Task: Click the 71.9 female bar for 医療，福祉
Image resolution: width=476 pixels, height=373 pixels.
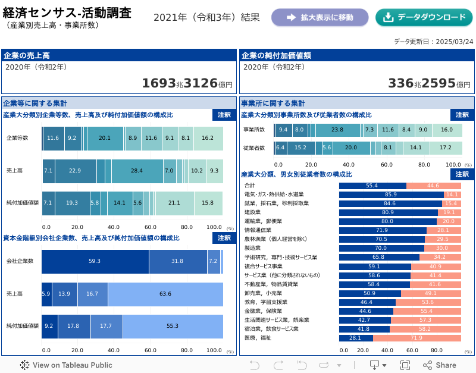Action: (x=416, y=338)
